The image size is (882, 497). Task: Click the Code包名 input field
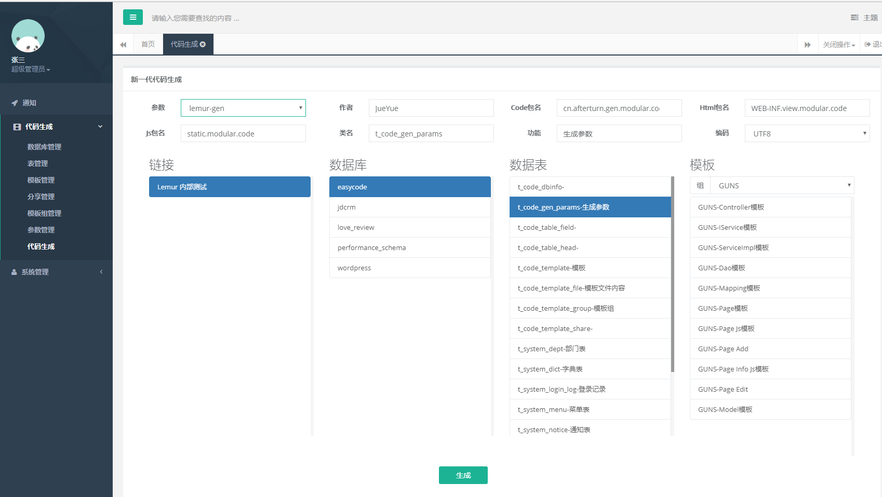coord(619,108)
